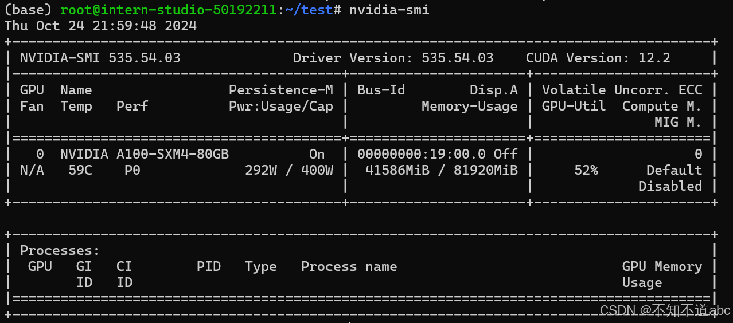Click the P0 performance state value

pos(132,170)
